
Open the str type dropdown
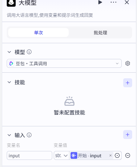(x=62, y=155)
